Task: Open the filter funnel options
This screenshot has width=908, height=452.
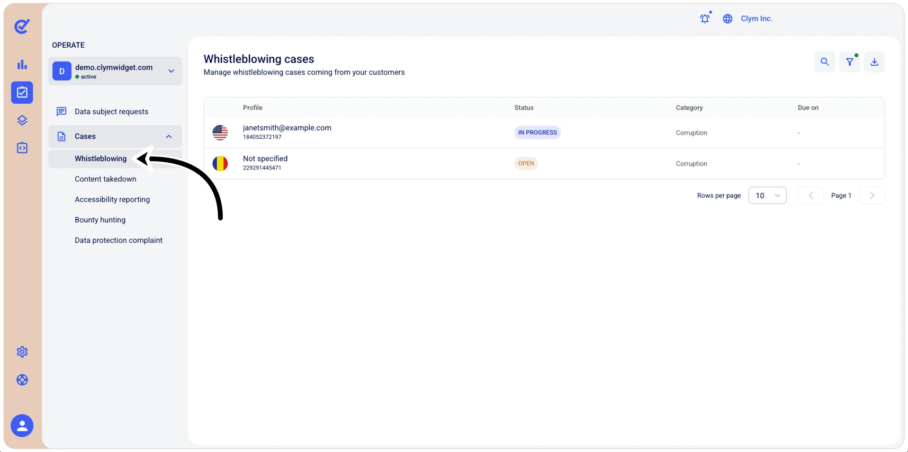Action: tap(850, 62)
